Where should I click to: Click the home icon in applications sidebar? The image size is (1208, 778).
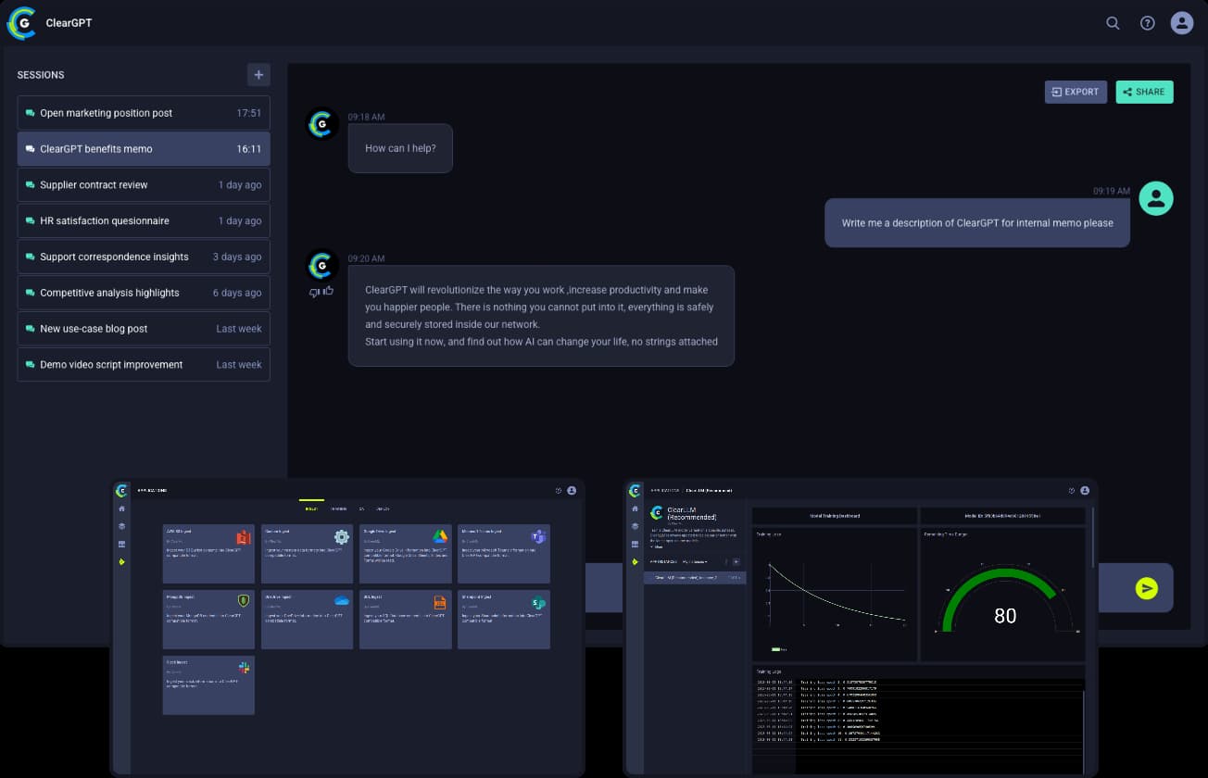coord(121,509)
